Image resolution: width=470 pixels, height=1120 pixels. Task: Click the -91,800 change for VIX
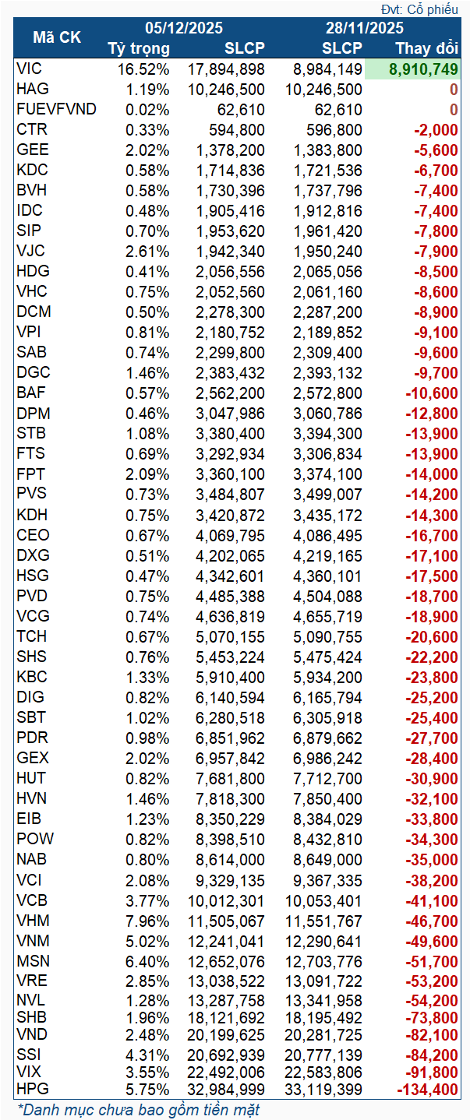pyautogui.click(x=431, y=1070)
